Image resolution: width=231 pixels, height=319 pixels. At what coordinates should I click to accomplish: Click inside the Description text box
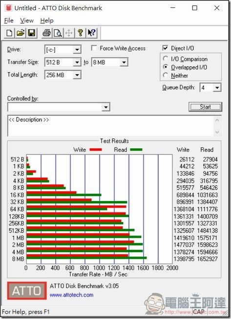click(x=111, y=126)
